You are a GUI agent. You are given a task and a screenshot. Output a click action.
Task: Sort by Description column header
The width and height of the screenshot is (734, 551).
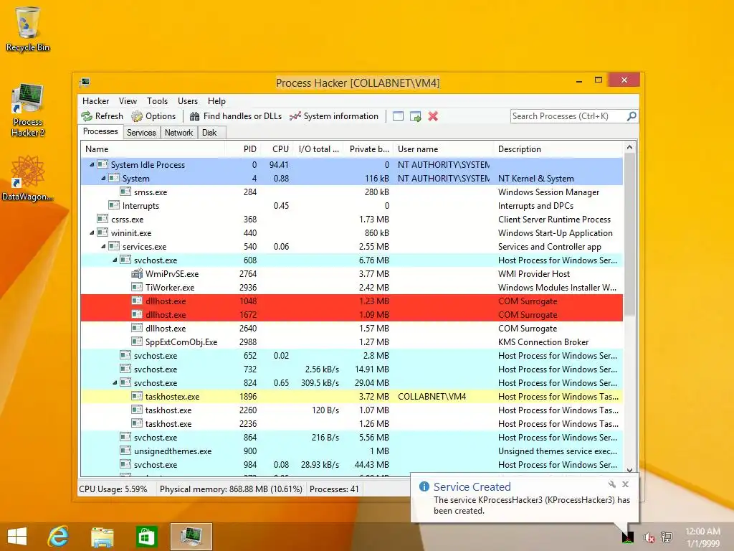[558, 149]
